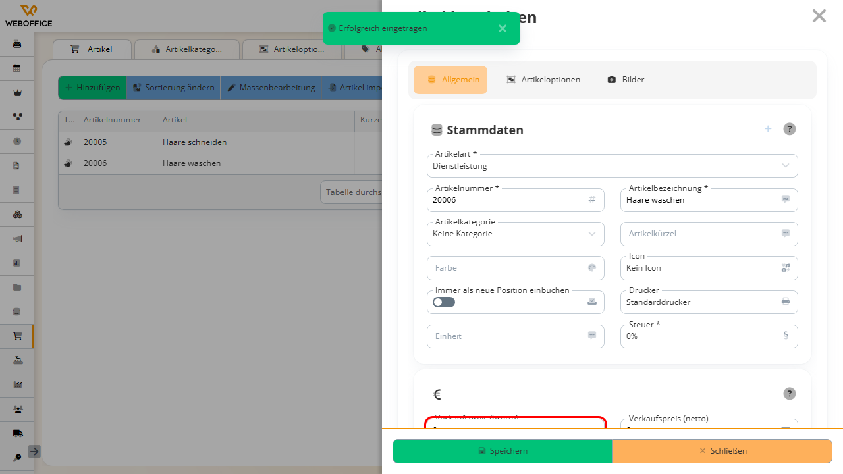Click the help icon beside Stammdaten
The image size is (843, 474).
point(790,129)
